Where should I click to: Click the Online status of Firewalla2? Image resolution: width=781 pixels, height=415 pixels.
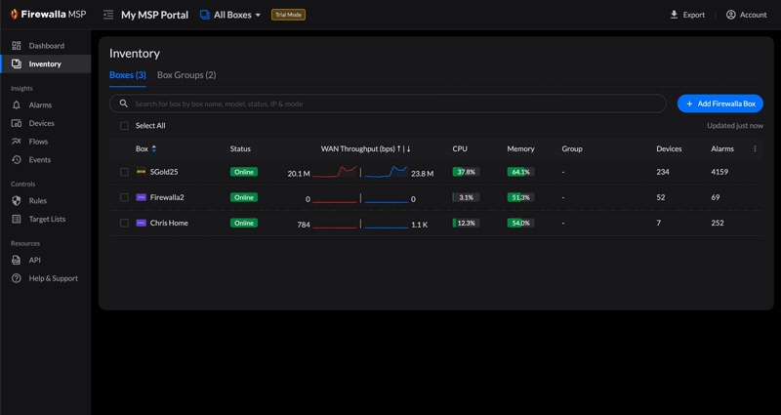tap(244, 197)
